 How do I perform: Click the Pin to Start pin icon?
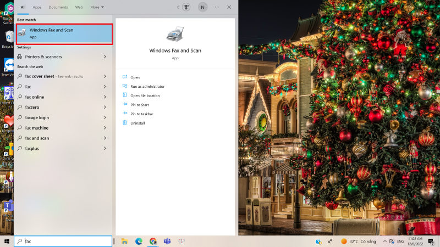125,104
